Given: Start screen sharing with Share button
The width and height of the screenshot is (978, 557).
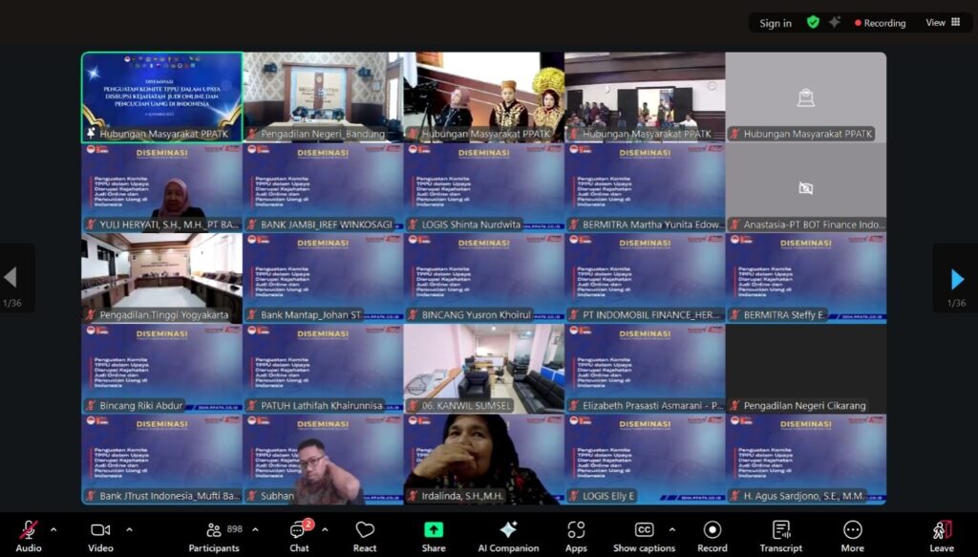Looking at the screenshot, I should pyautogui.click(x=434, y=534).
